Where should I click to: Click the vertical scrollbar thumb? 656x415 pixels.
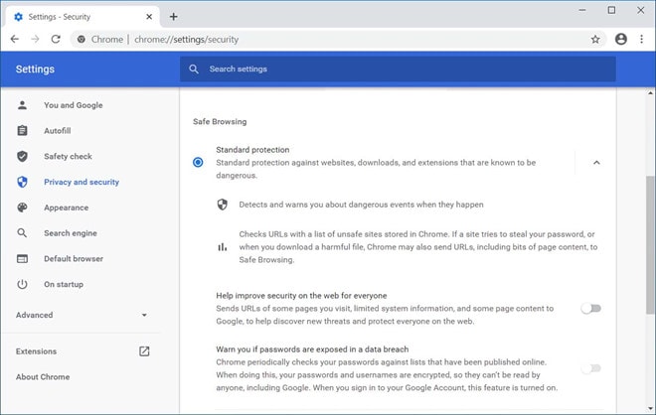coord(650,245)
